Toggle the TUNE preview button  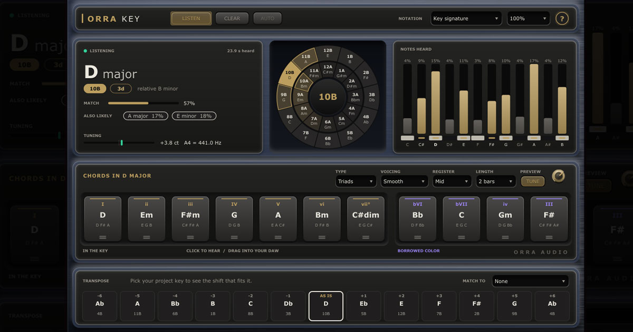point(533,181)
